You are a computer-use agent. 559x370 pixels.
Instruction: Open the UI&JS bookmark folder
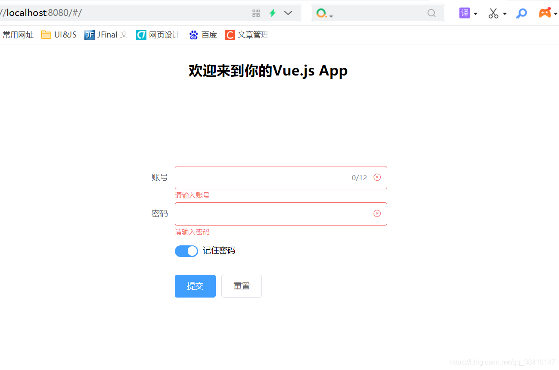(x=59, y=35)
